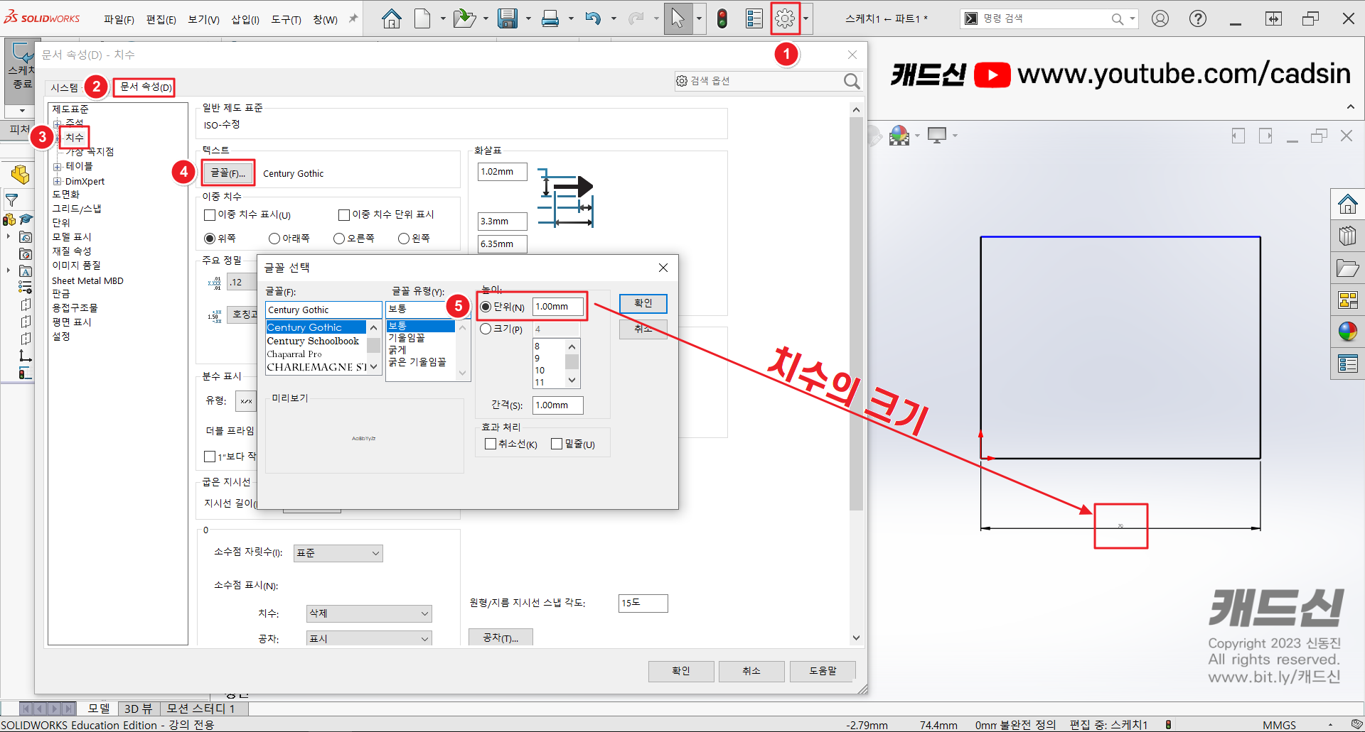1365x732 pixels.
Task: Click the font list scrollbar thumb
Action: pyautogui.click(x=373, y=345)
